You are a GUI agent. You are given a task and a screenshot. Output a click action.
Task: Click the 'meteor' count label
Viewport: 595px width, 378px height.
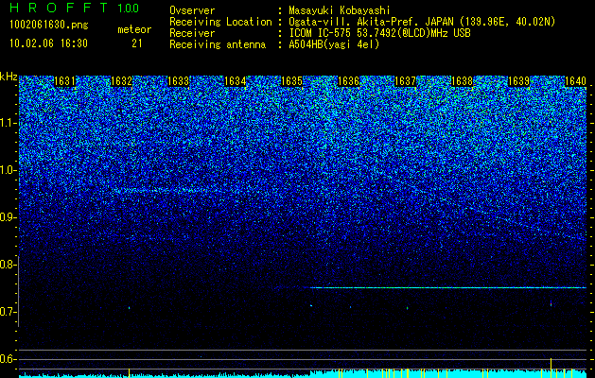coord(134,29)
